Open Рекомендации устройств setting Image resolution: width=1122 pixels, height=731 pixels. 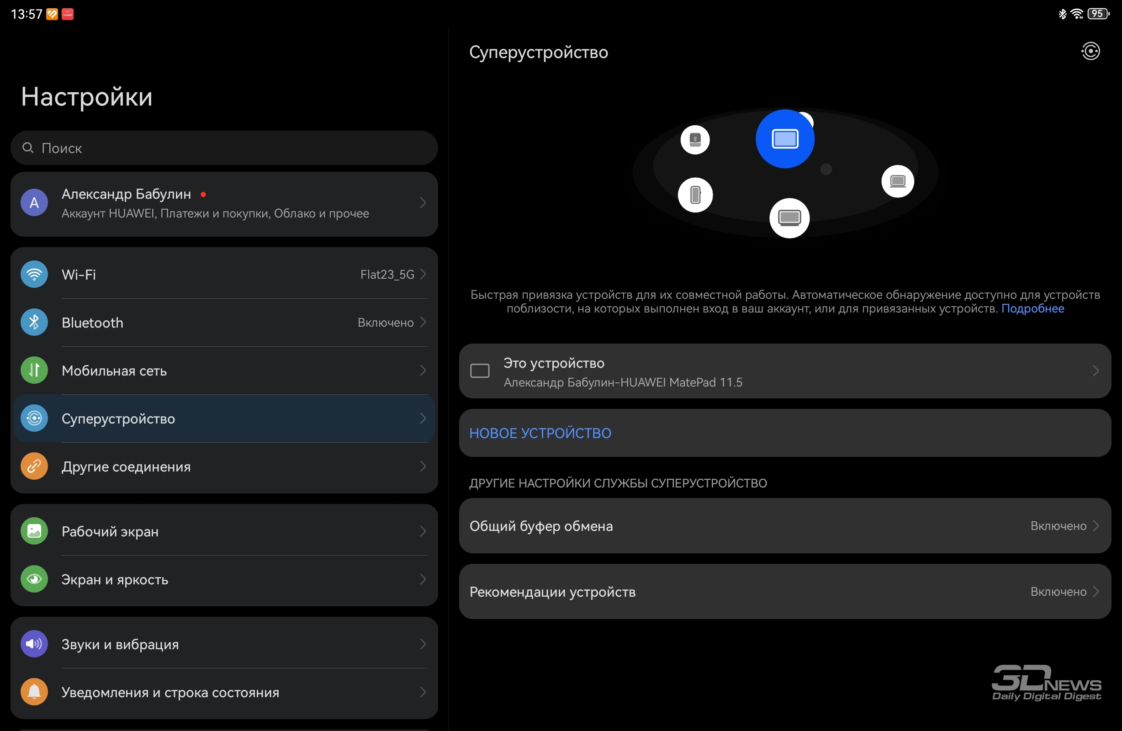[x=785, y=591]
